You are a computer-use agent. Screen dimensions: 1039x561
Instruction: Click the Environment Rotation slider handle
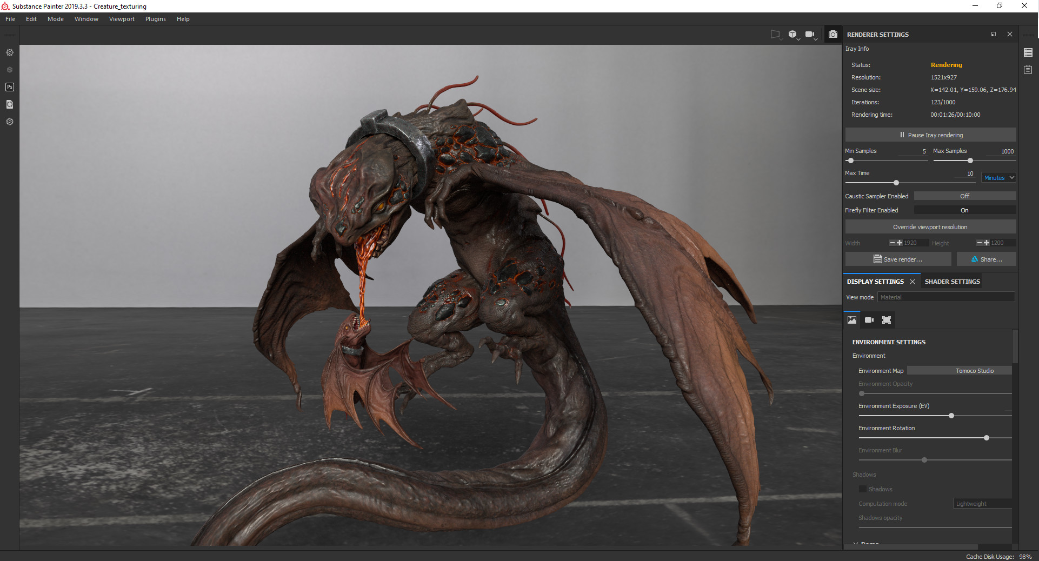click(987, 438)
